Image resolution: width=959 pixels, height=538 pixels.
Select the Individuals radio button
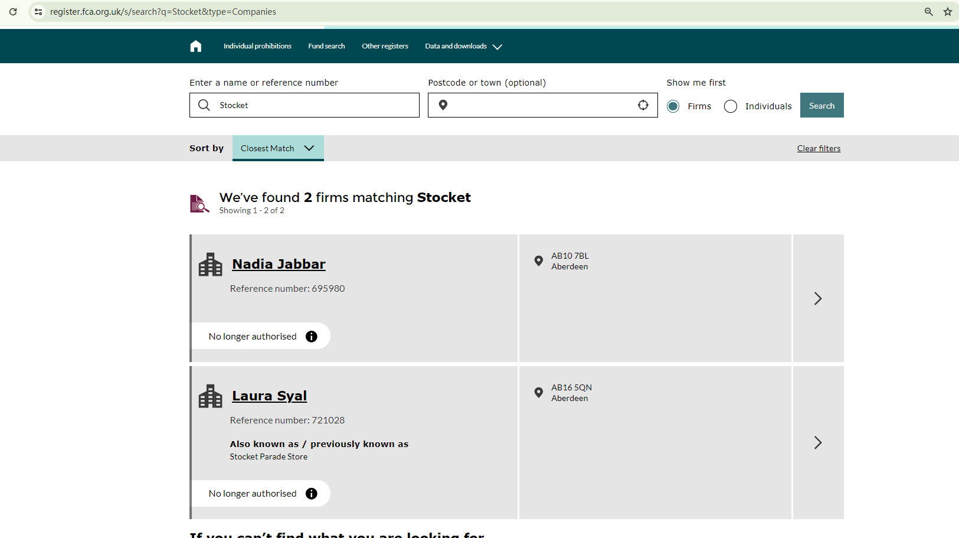[x=731, y=106]
